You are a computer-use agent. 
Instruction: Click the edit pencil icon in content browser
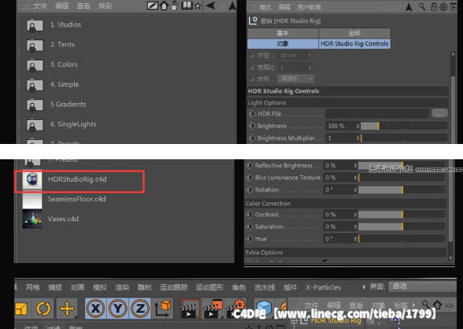[153, 6]
